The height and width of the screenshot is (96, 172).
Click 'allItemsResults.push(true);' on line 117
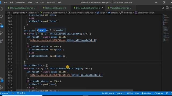coord(46,50)
